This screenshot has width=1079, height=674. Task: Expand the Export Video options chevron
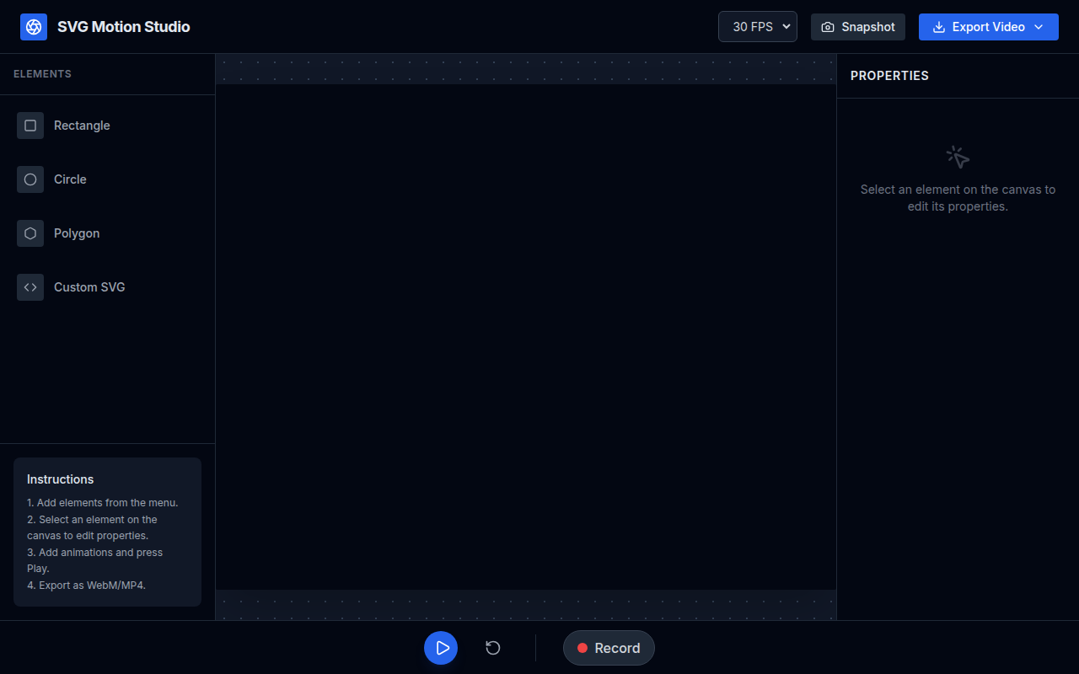pos(1039,27)
